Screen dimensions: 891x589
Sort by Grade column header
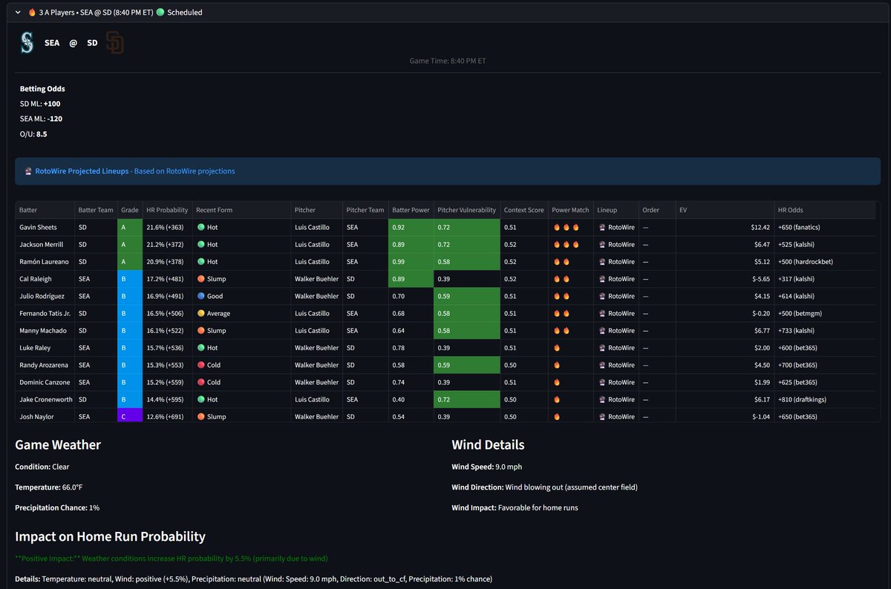coord(130,210)
